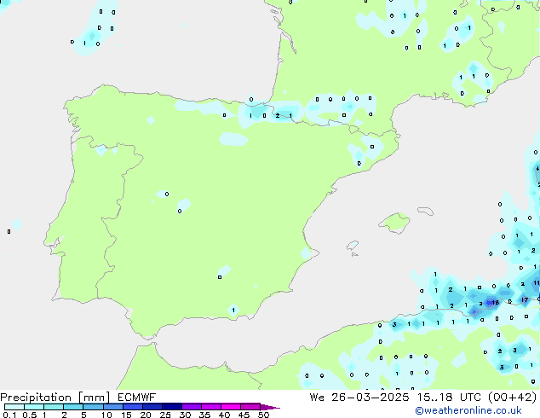This screenshot has height=418, width=540.
Task: Click the '18' precipitation value on the map
Action: point(496,303)
